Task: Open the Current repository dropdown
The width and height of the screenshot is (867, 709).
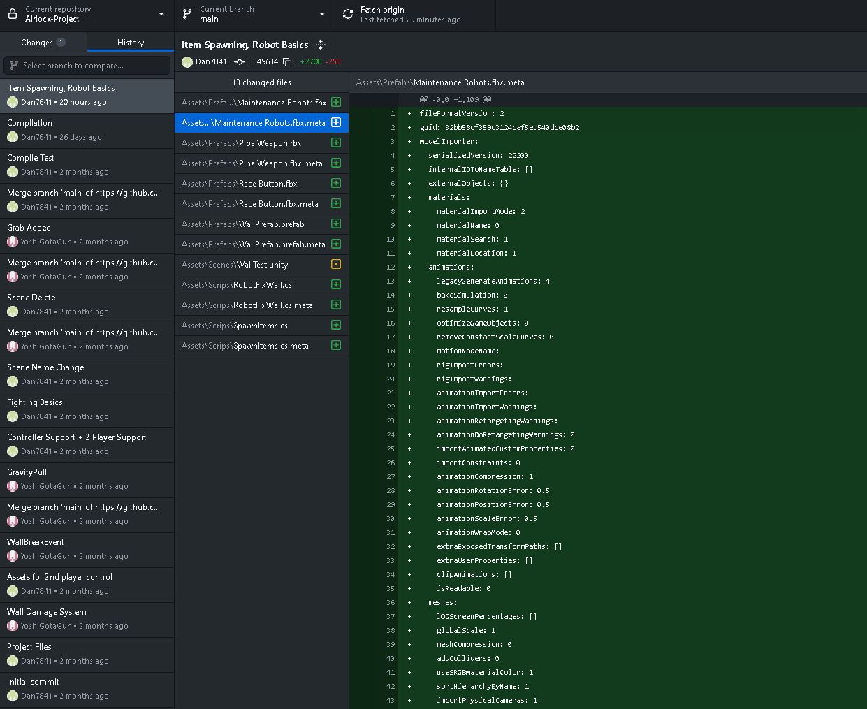Action: 87,14
